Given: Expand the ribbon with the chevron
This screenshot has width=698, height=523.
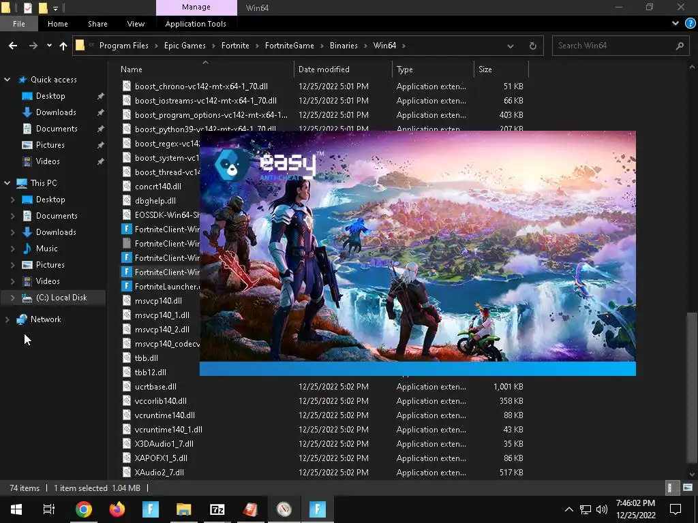Looking at the screenshot, I should coord(676,24).
